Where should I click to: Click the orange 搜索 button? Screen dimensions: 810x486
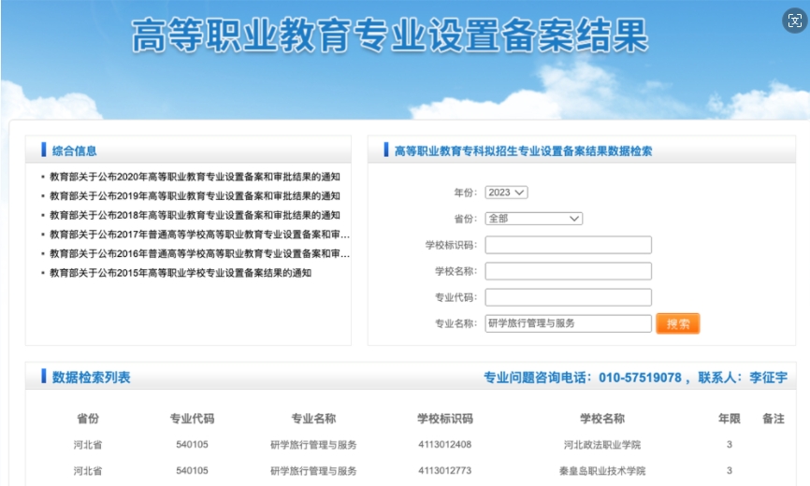coord(678,323)
